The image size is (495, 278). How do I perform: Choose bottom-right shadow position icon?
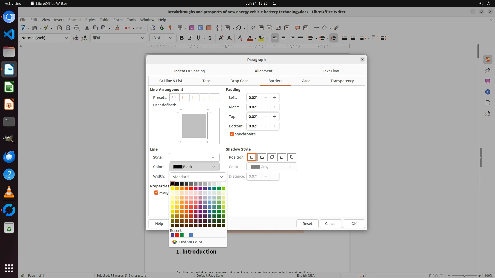[262, 157]
